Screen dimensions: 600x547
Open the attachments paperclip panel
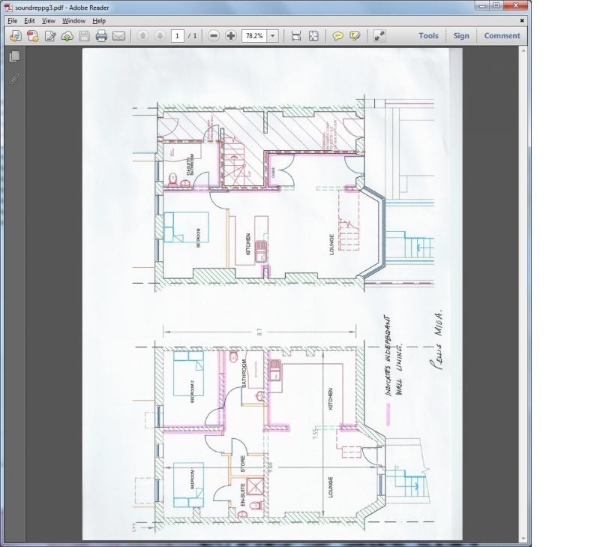coord(14,78)
